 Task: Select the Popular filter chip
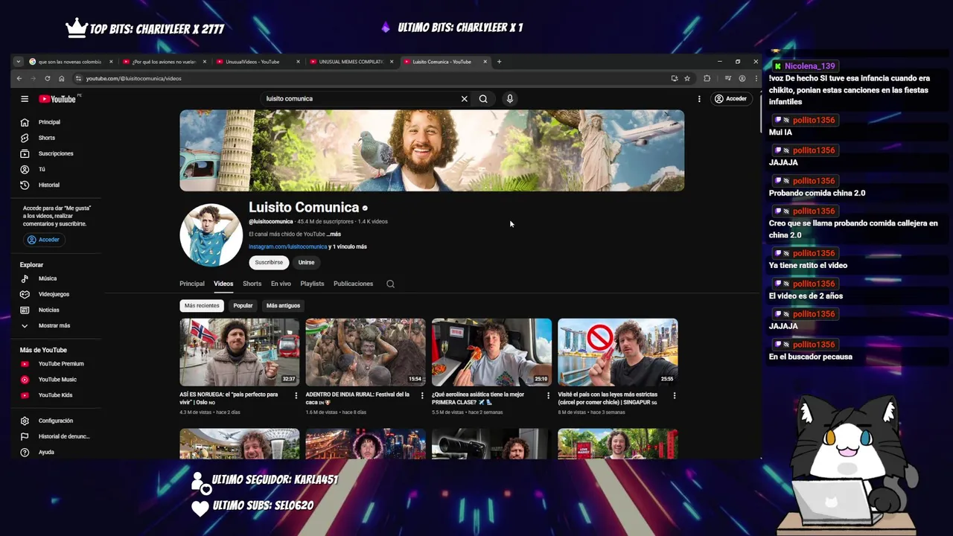(243, 305)
